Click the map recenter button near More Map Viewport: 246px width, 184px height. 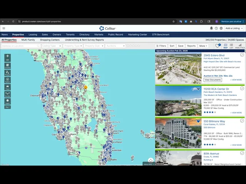pos(151,160)
